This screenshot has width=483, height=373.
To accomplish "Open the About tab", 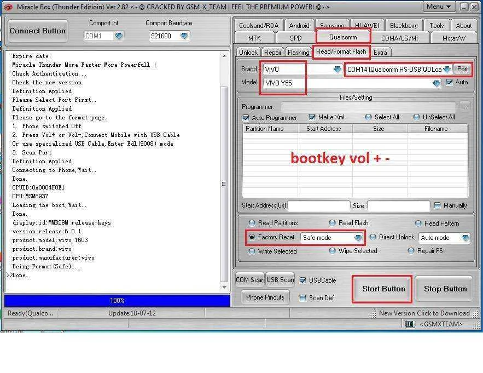I will click(x=464, y=26).
